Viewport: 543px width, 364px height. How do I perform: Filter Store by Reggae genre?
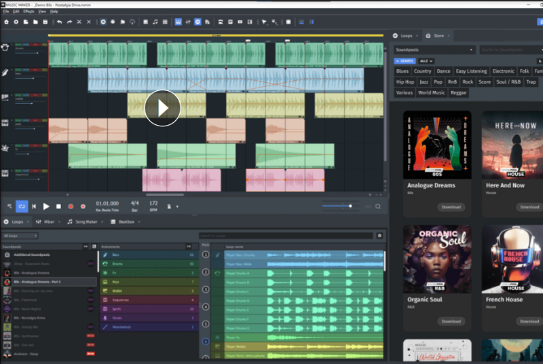coord(458,93)
